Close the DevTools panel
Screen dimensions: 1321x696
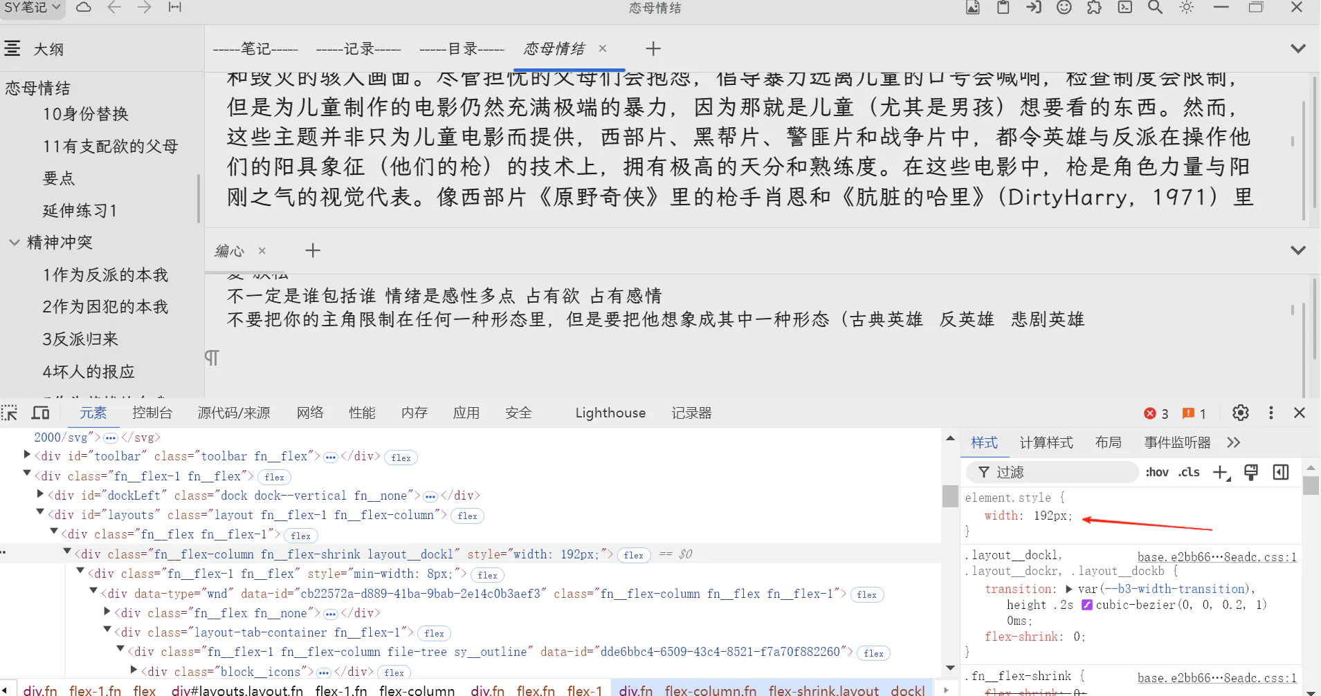(x=1300, y=413)
